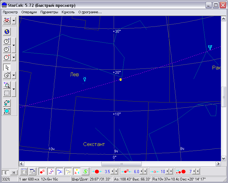Click the cascading windows icon
The height and width of the screenshot is (183, 228).
[x=32, y=172]
